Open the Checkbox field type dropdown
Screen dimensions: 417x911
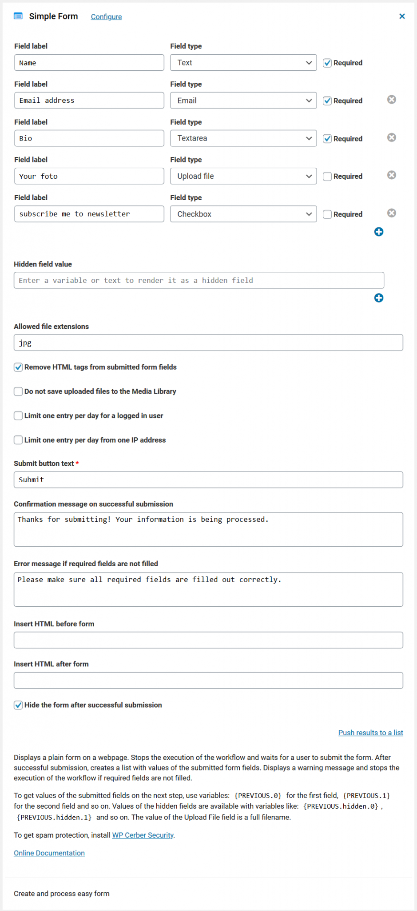tap(243, 214)
